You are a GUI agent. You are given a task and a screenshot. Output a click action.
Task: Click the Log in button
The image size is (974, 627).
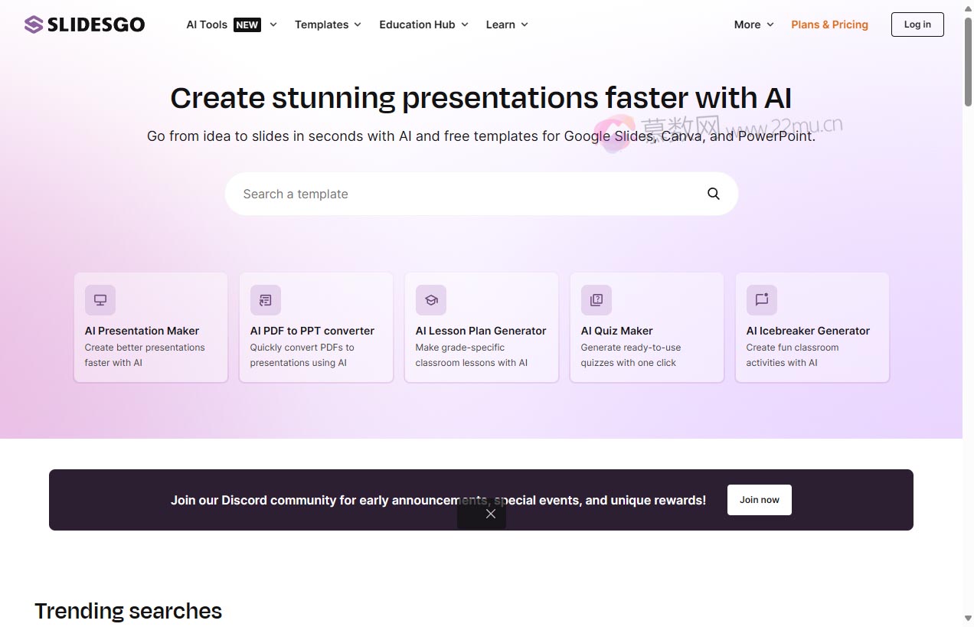pyautogui.click(x=917, y=24)
